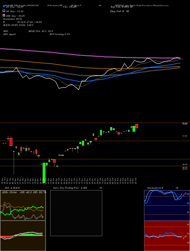Open the empty Intra Day Trading Price panel
Screen dimensions: 190x251
coord(76,213)
